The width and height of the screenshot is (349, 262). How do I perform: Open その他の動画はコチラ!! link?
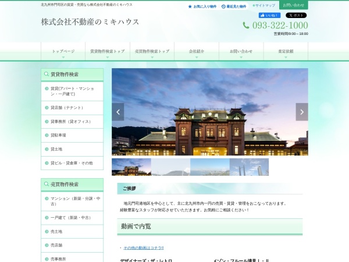(x=144, y=248)
